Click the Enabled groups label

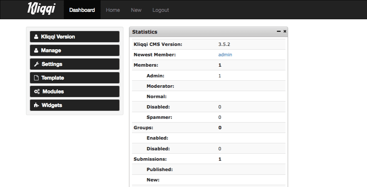[x=157, y=138]
